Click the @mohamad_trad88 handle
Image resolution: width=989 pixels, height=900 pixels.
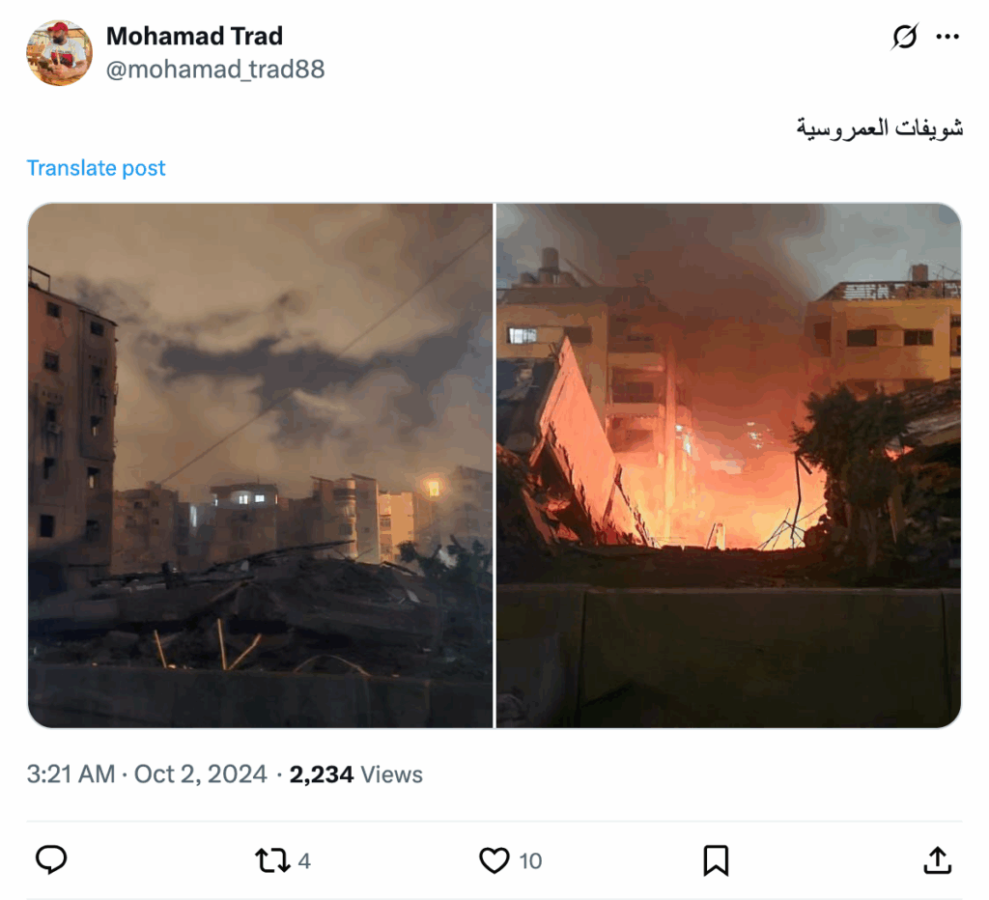215,69
